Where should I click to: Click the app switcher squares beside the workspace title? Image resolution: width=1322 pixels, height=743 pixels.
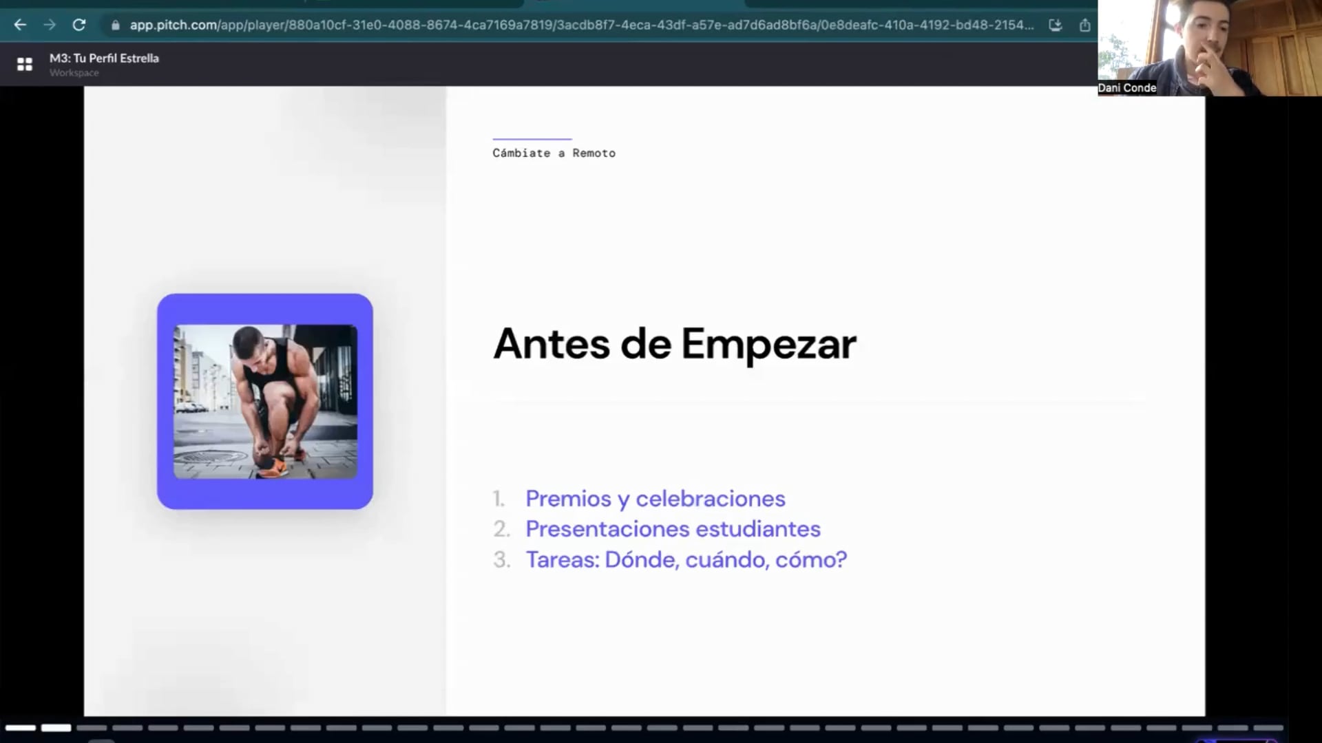point(25,64)
